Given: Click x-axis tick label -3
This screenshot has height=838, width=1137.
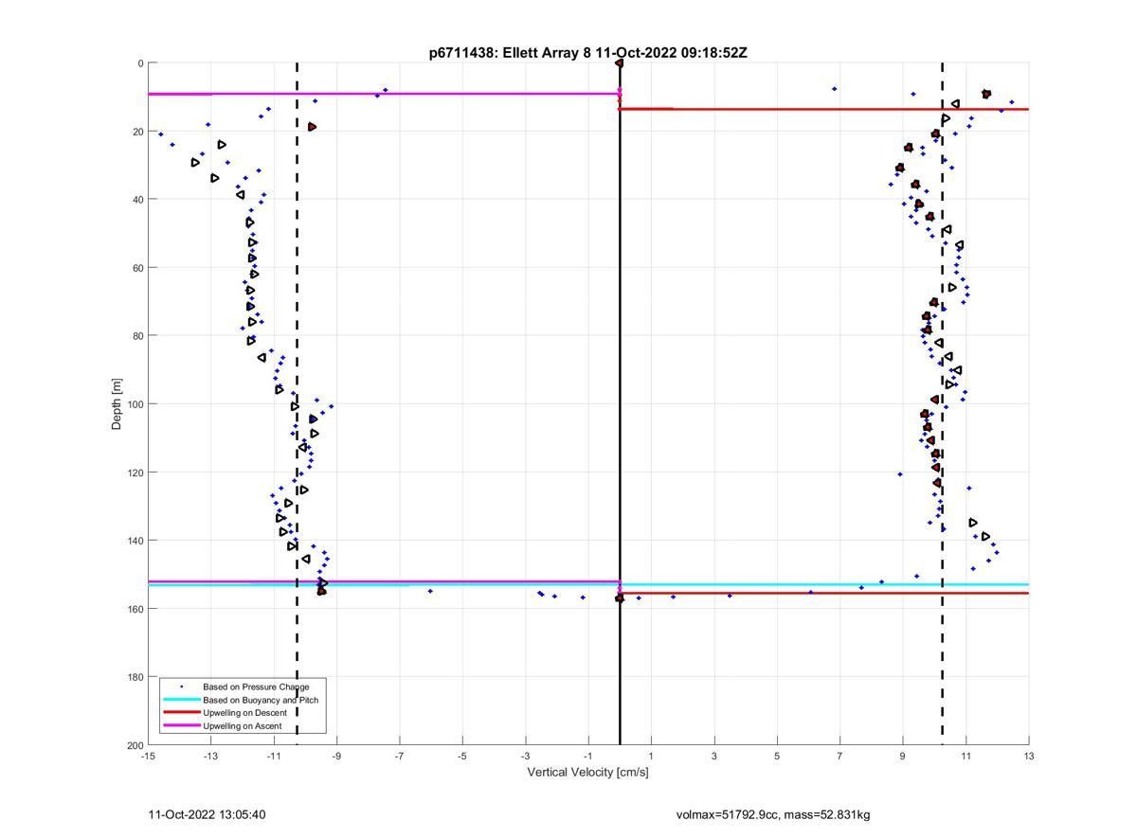Looking at the screenshot, I should pyautogui.click(x=525, y=756).
